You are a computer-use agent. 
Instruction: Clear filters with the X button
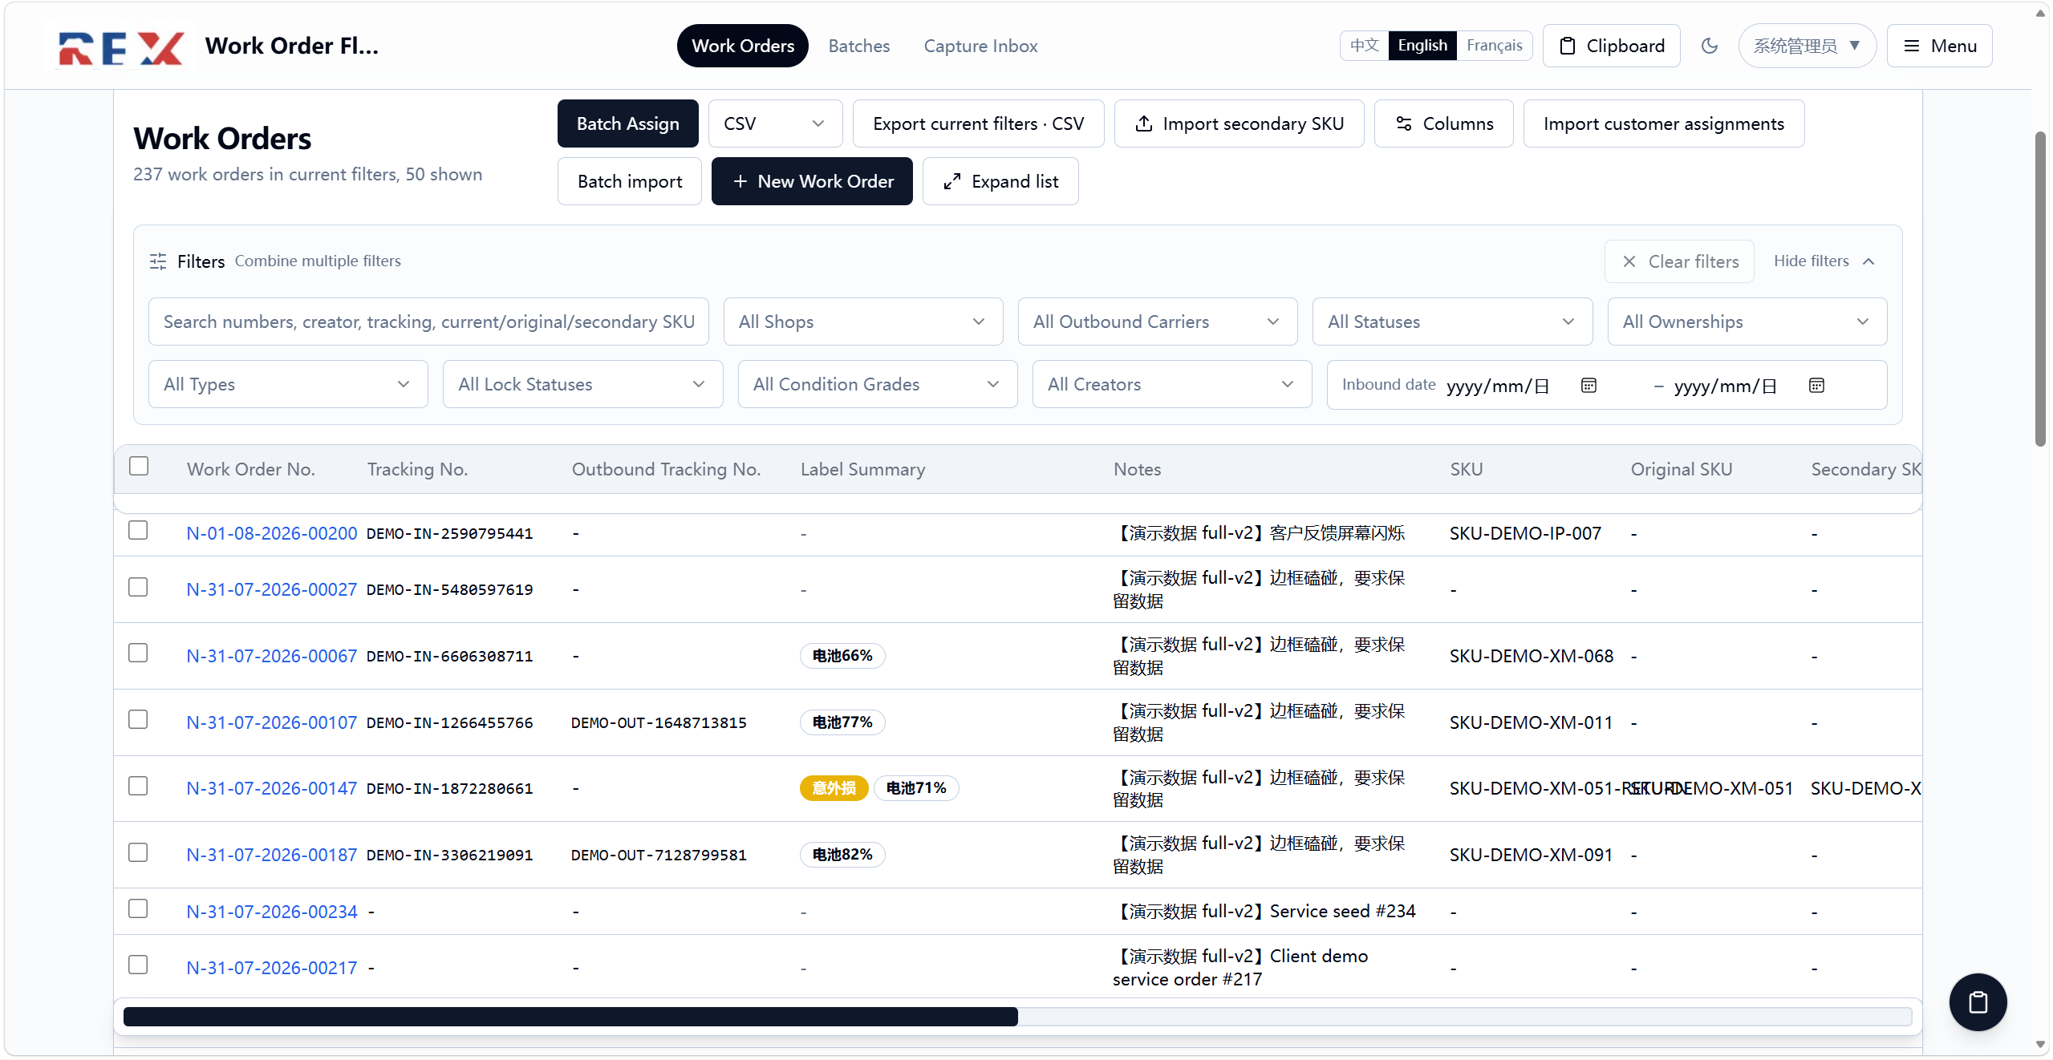point(1679,261)
